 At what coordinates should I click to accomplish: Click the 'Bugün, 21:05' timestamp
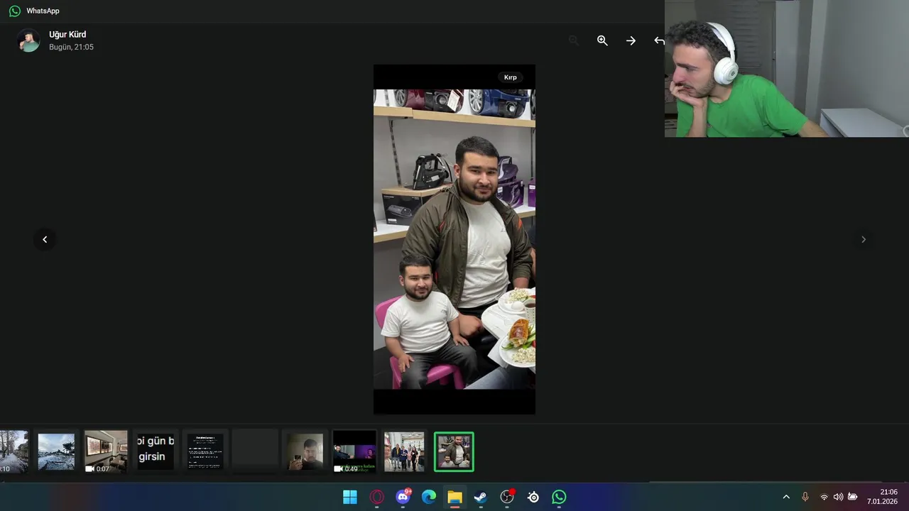tap(71, 47)
